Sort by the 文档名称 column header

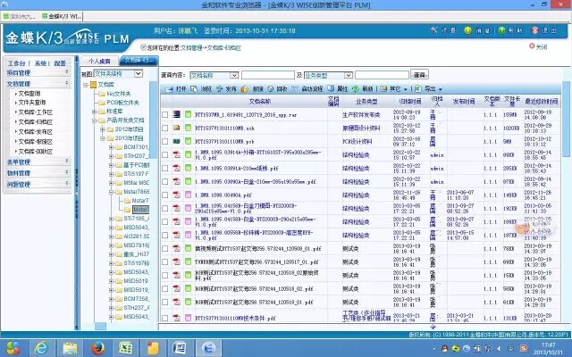coord(260,101)
